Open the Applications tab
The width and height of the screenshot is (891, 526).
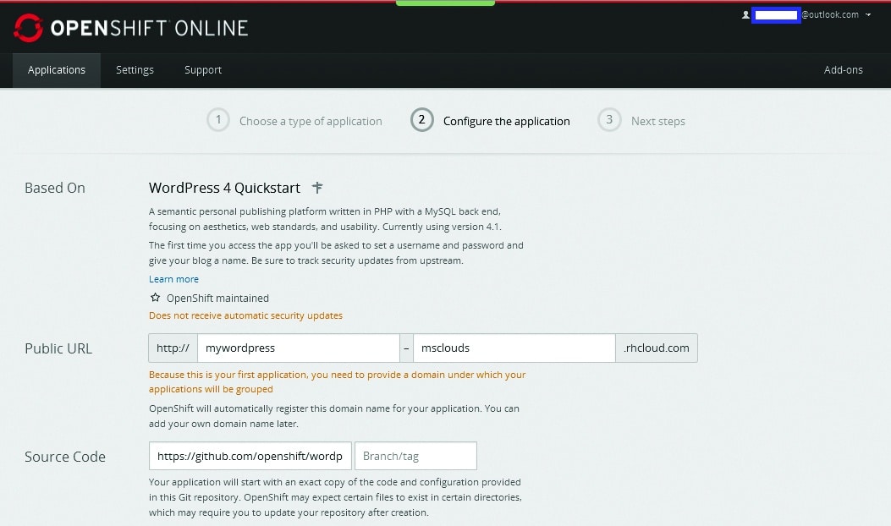57,70
